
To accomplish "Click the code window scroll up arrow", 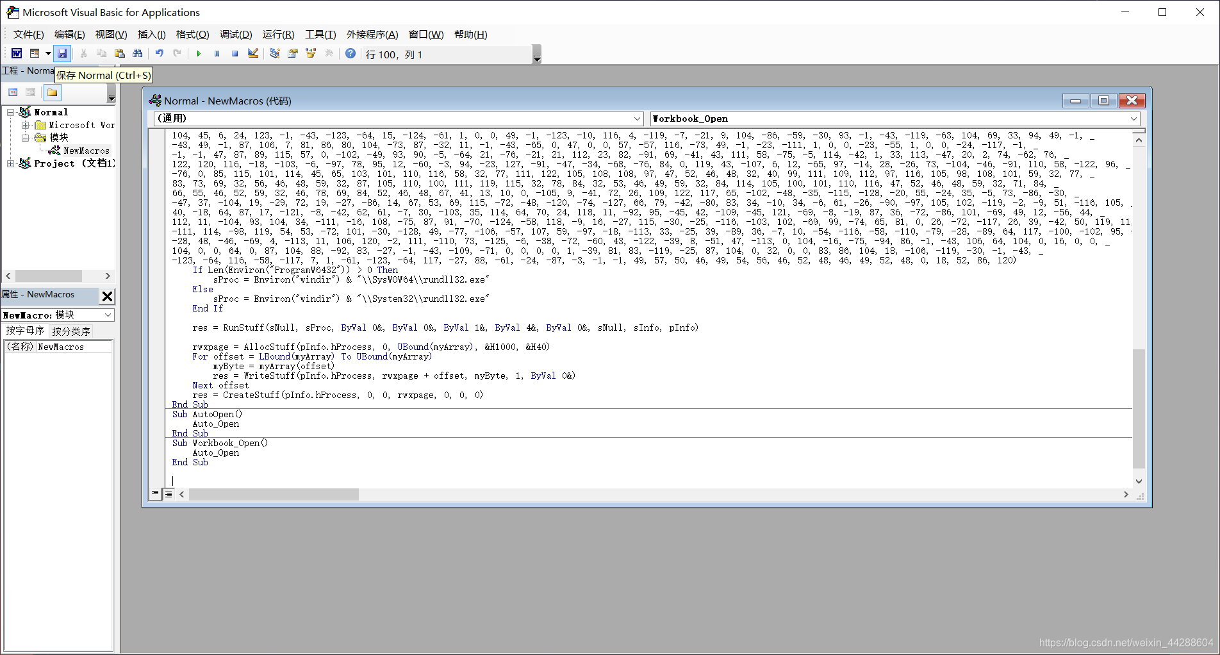I will click(x=1139, y=139).
